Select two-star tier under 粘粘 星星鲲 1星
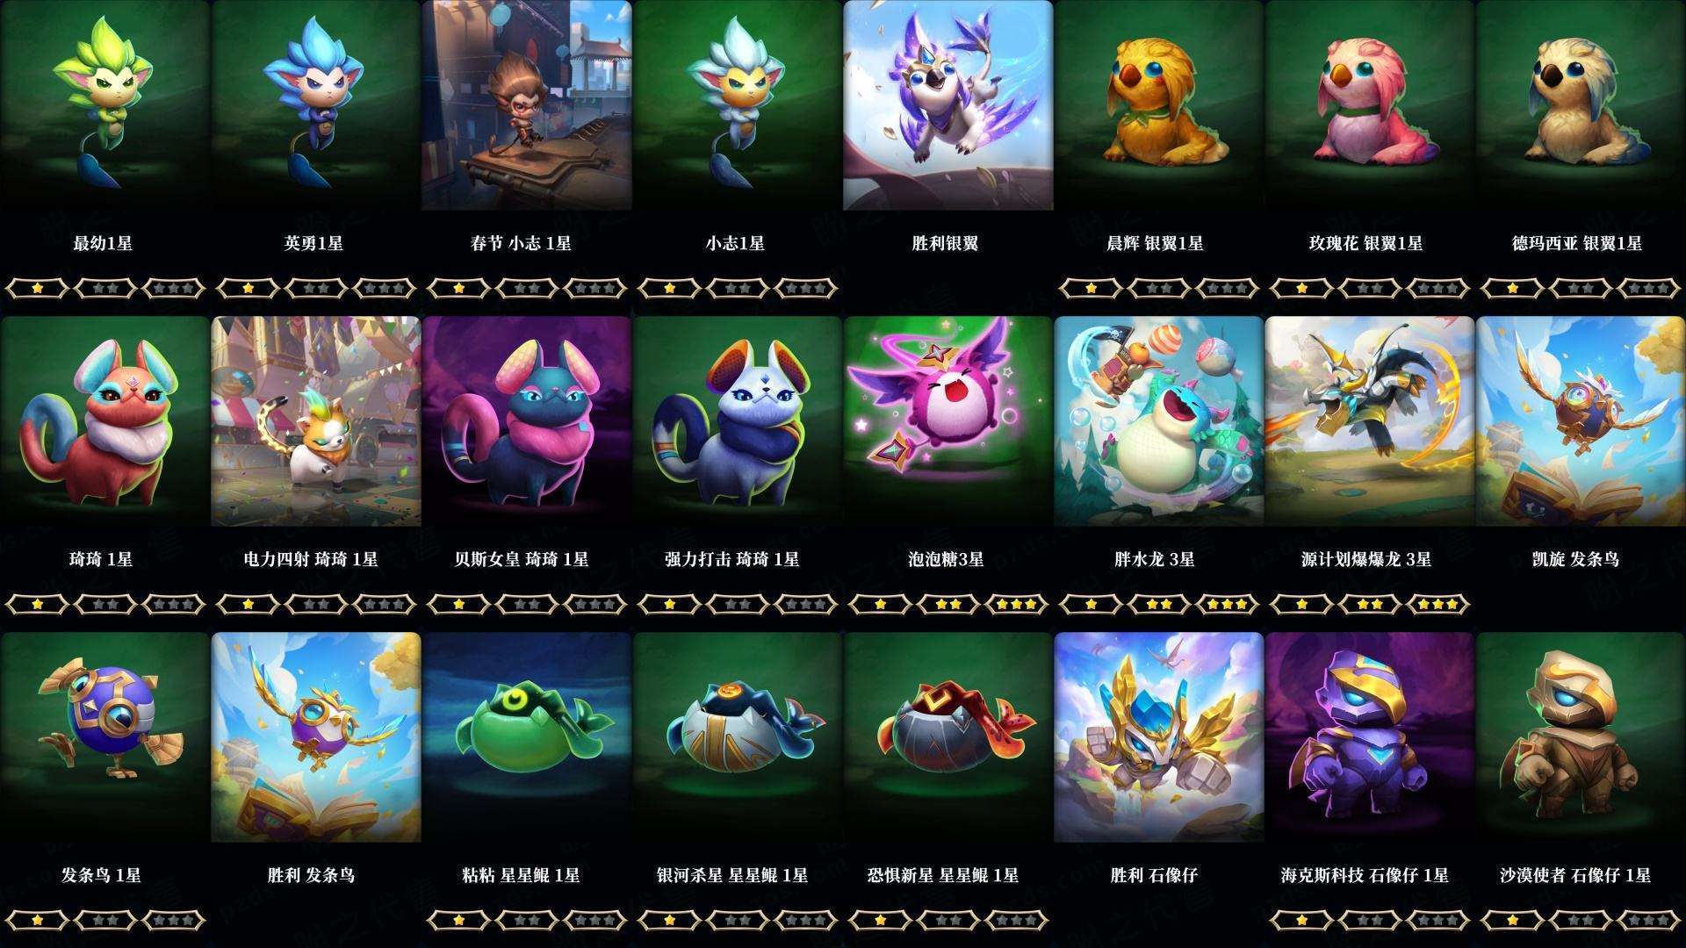 527,920
